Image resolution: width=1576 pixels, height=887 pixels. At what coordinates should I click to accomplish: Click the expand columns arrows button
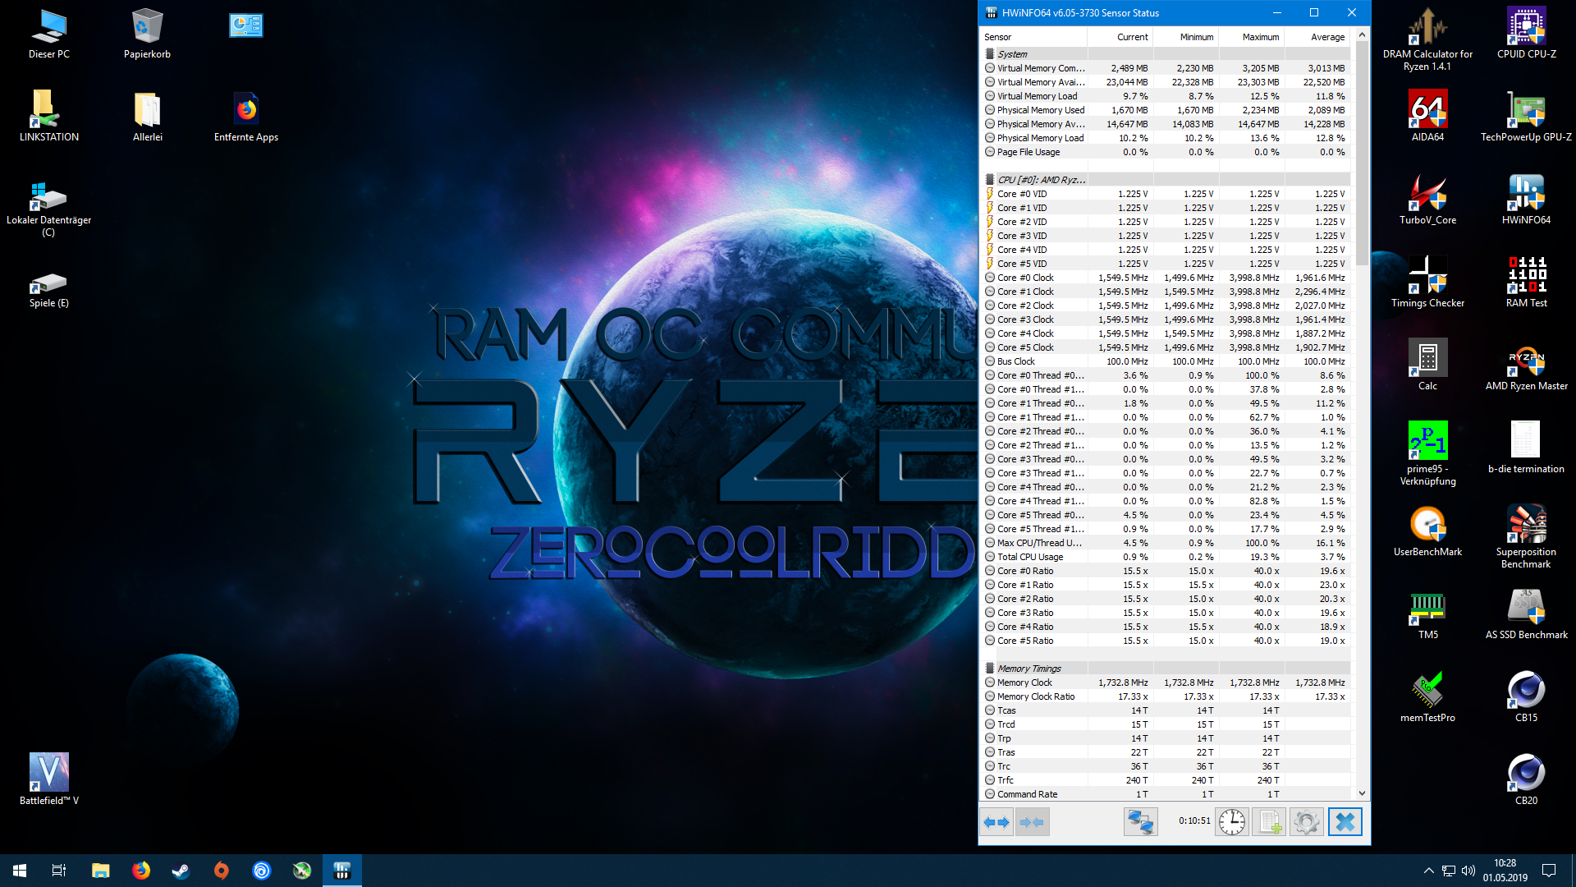click(x=996, y=822)
